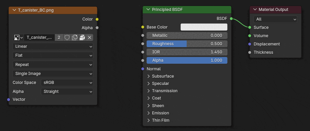The width and height of the screenshot is (310, 131).
Task: Click the duplicate image icon
Action: pyautogui.click(x=75, y=37)
